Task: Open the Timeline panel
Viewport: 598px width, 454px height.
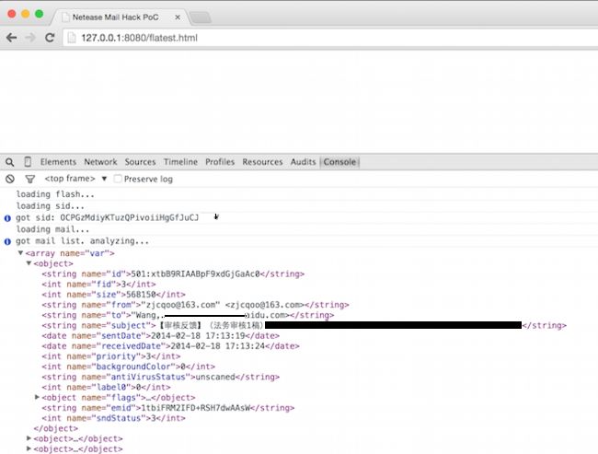Action: 180,162
